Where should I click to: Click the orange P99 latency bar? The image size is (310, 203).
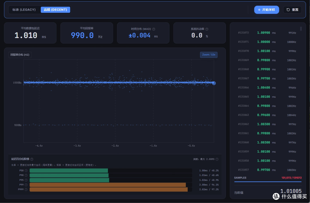click(108, 185)
